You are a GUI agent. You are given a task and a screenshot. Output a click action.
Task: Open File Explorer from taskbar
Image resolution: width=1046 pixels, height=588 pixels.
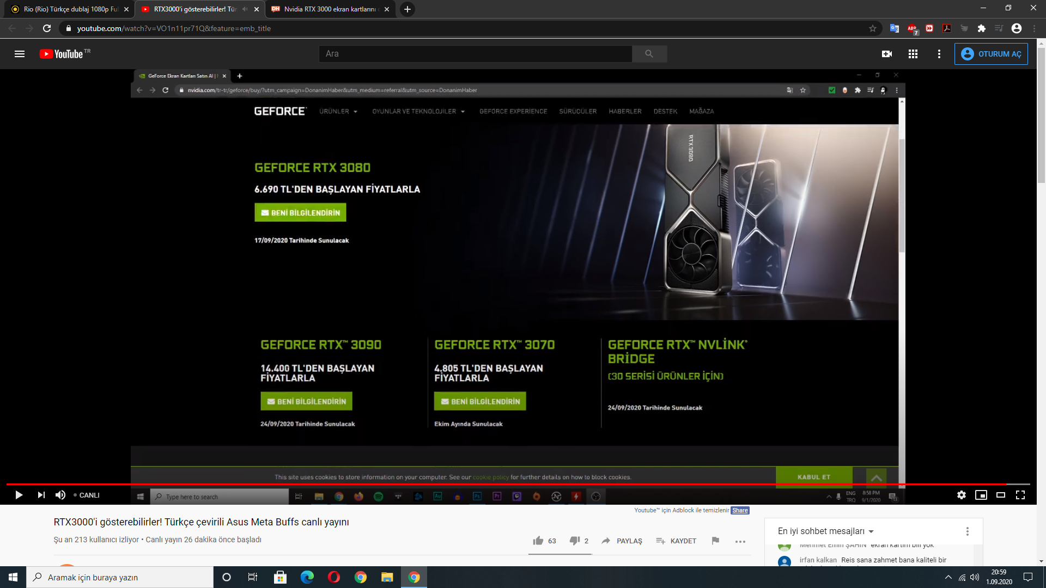(387, 577)
